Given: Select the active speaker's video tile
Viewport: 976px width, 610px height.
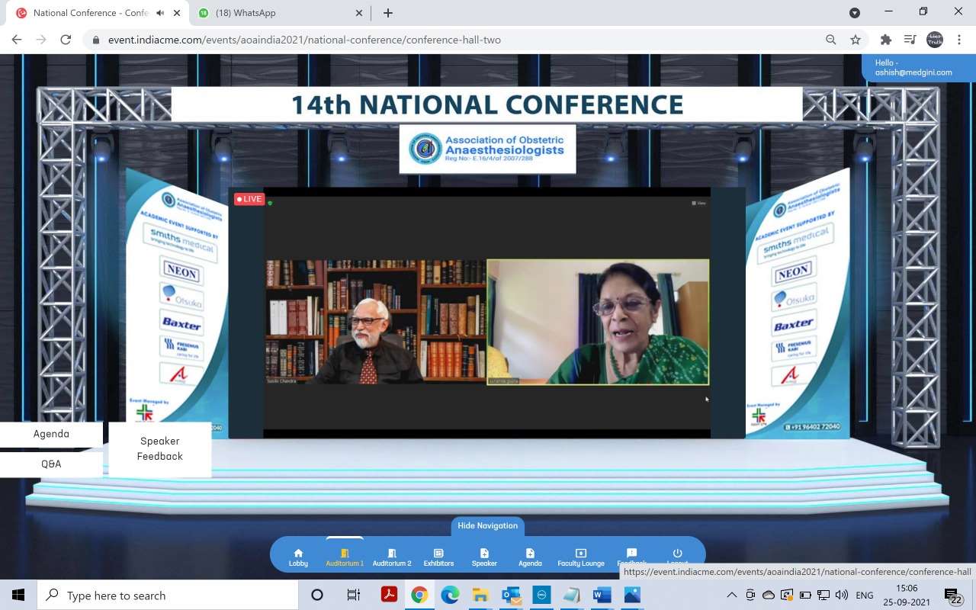Looking at the screenshot, I should (598, 322).
